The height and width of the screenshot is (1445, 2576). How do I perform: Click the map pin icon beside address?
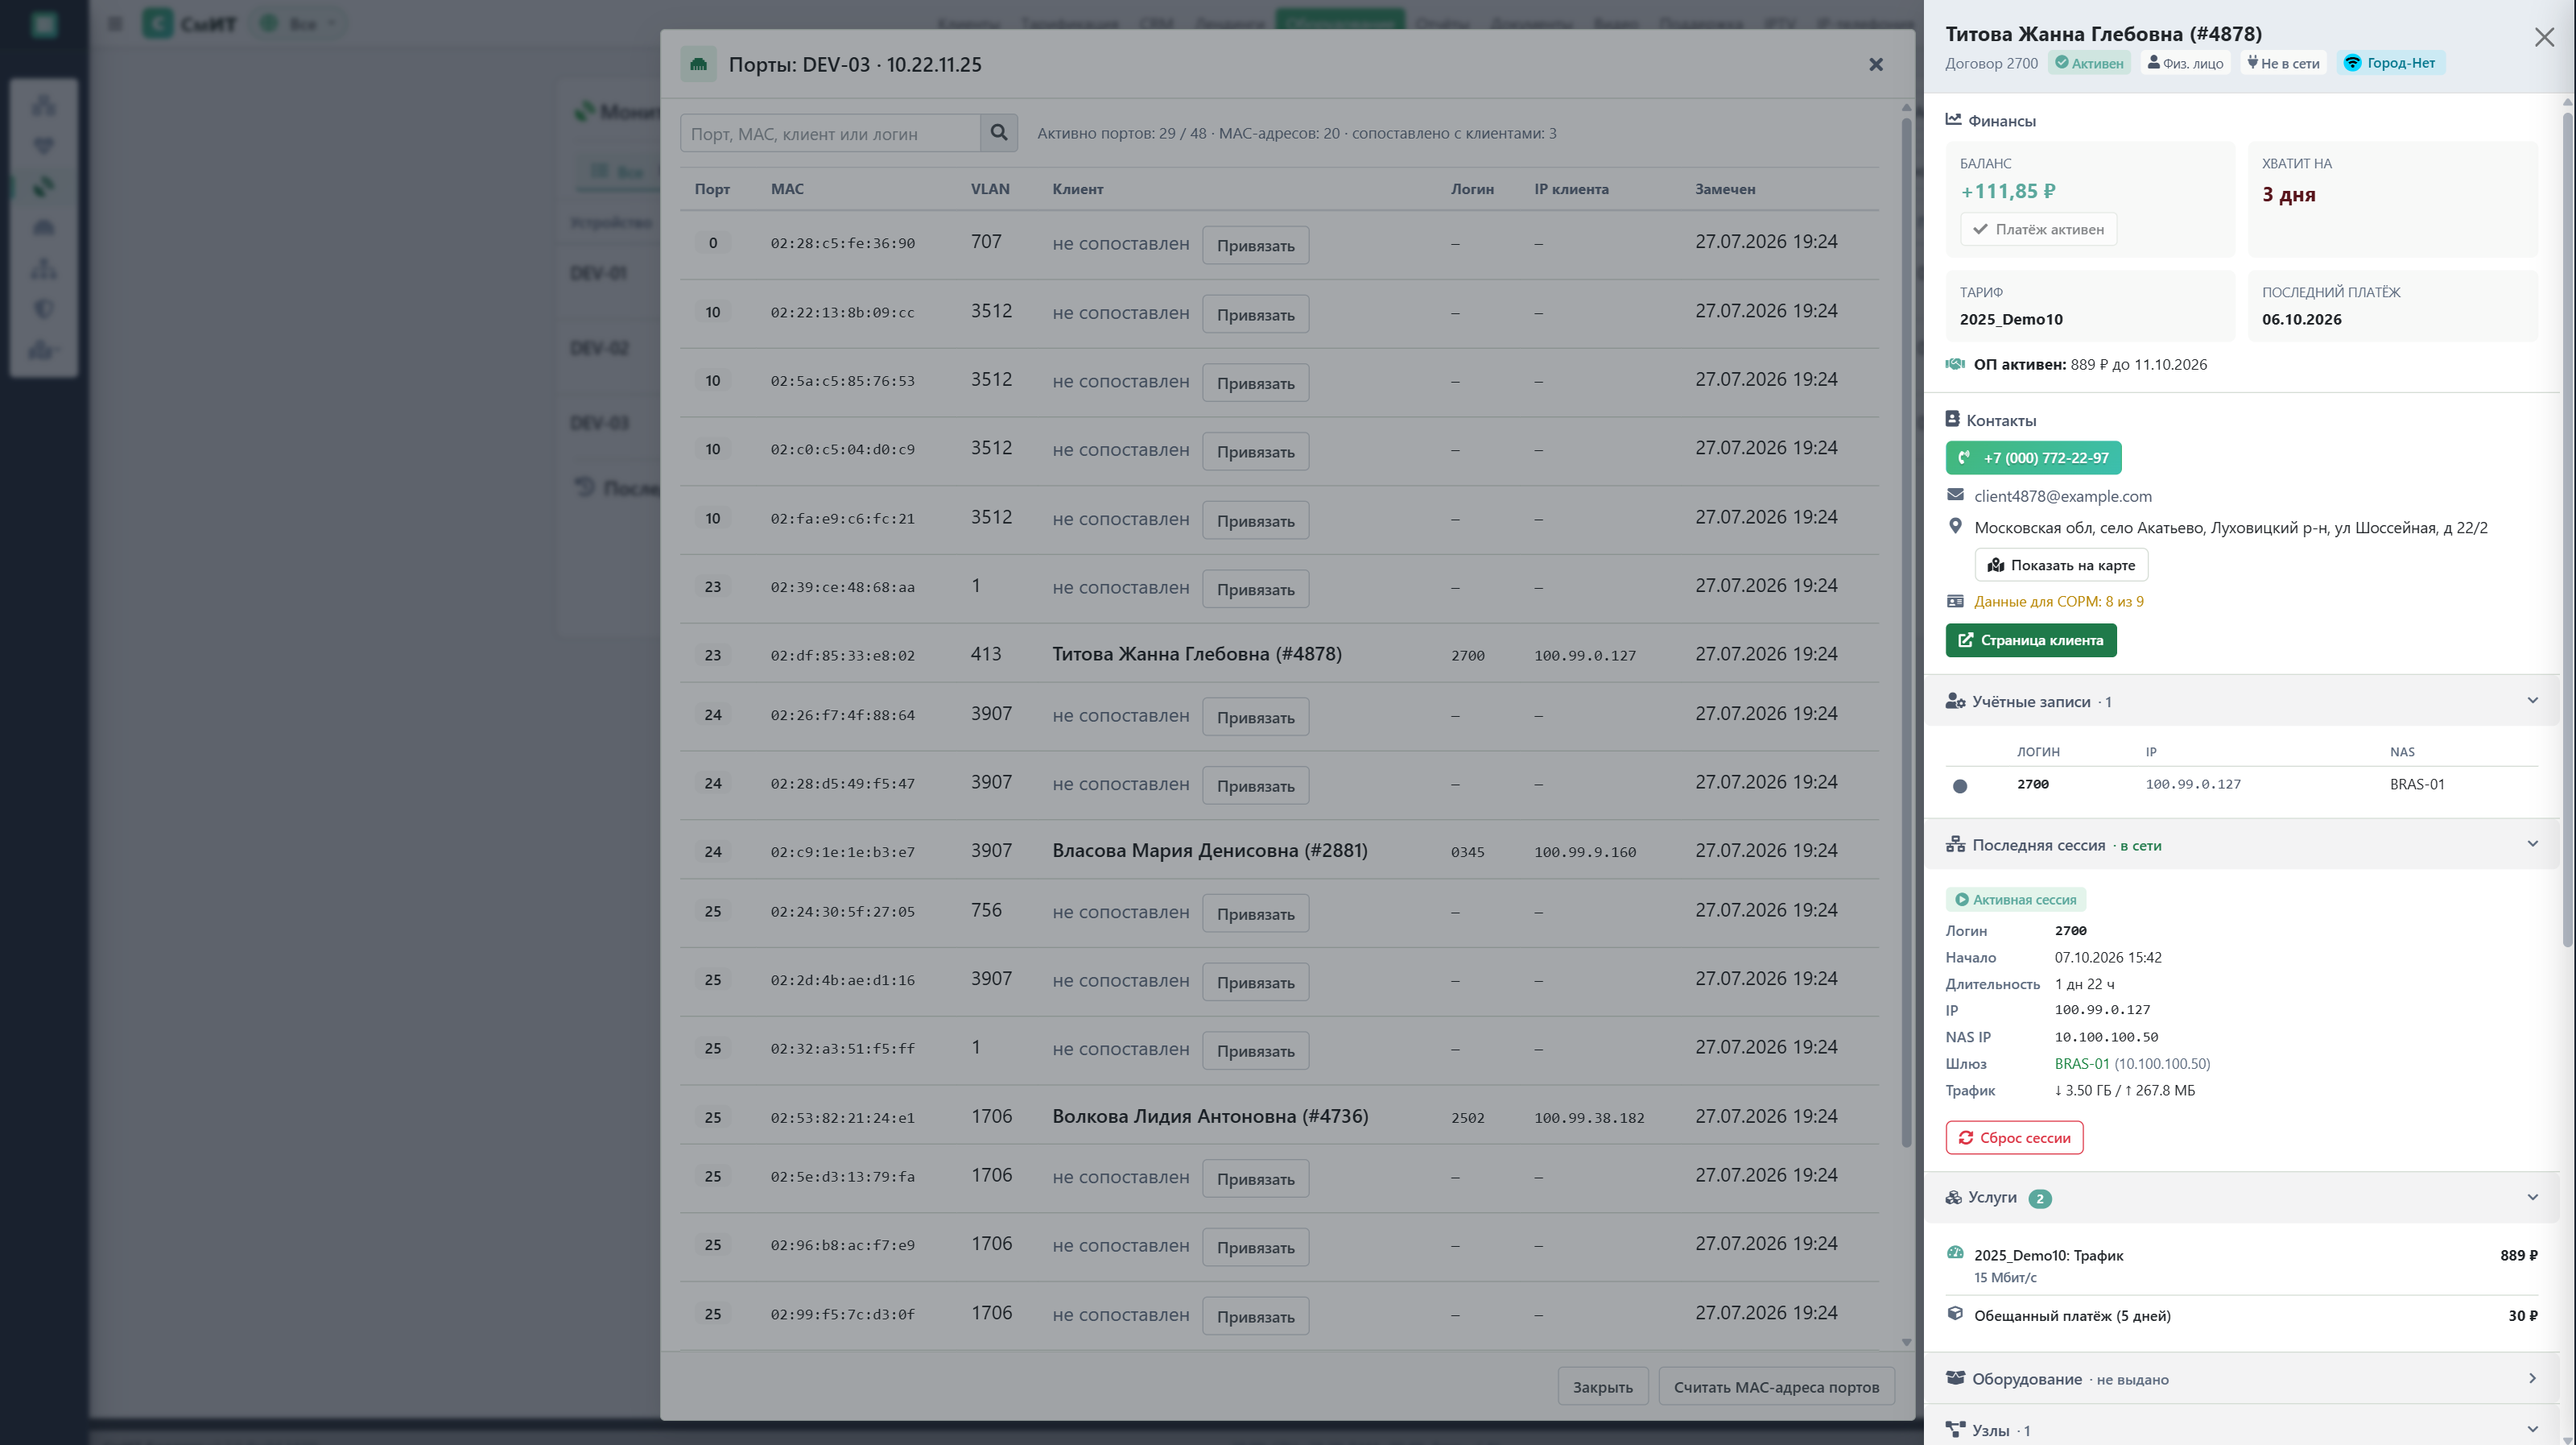pos(1955,526)
